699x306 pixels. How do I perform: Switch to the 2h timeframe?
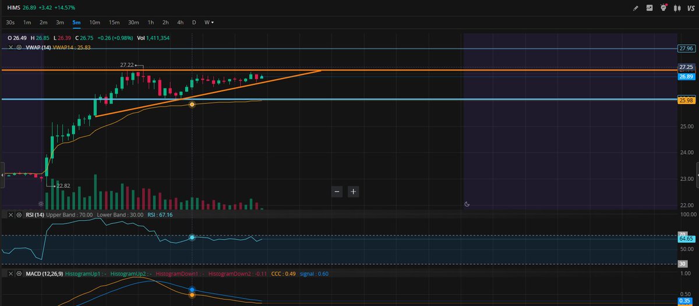[x=165, y=22]
